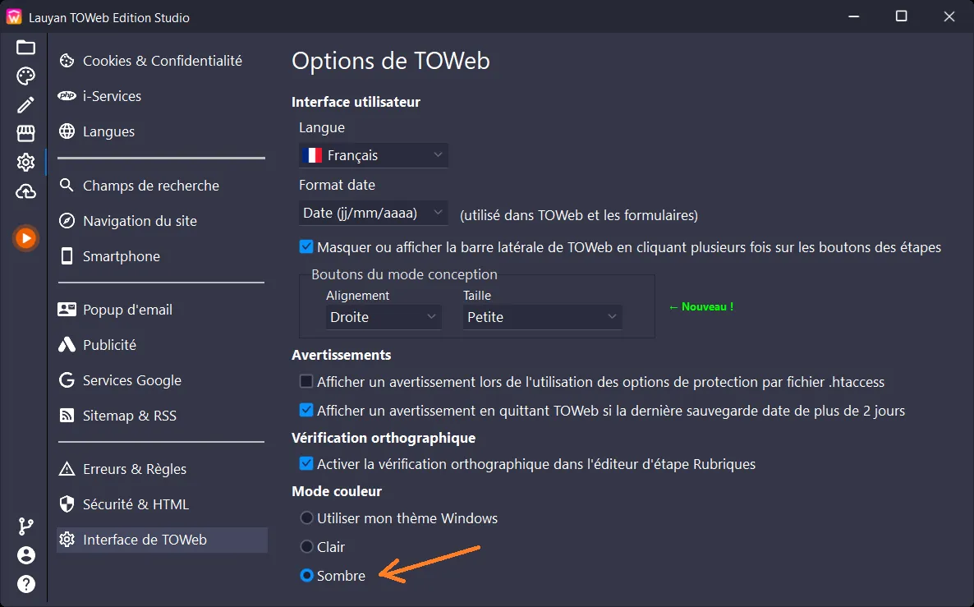Open the user account icon
This screenshot has height=607, width=974.
point(25,554)
